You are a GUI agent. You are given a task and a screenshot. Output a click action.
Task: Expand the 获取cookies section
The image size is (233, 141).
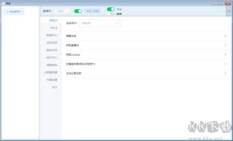(x=147, y=55)
